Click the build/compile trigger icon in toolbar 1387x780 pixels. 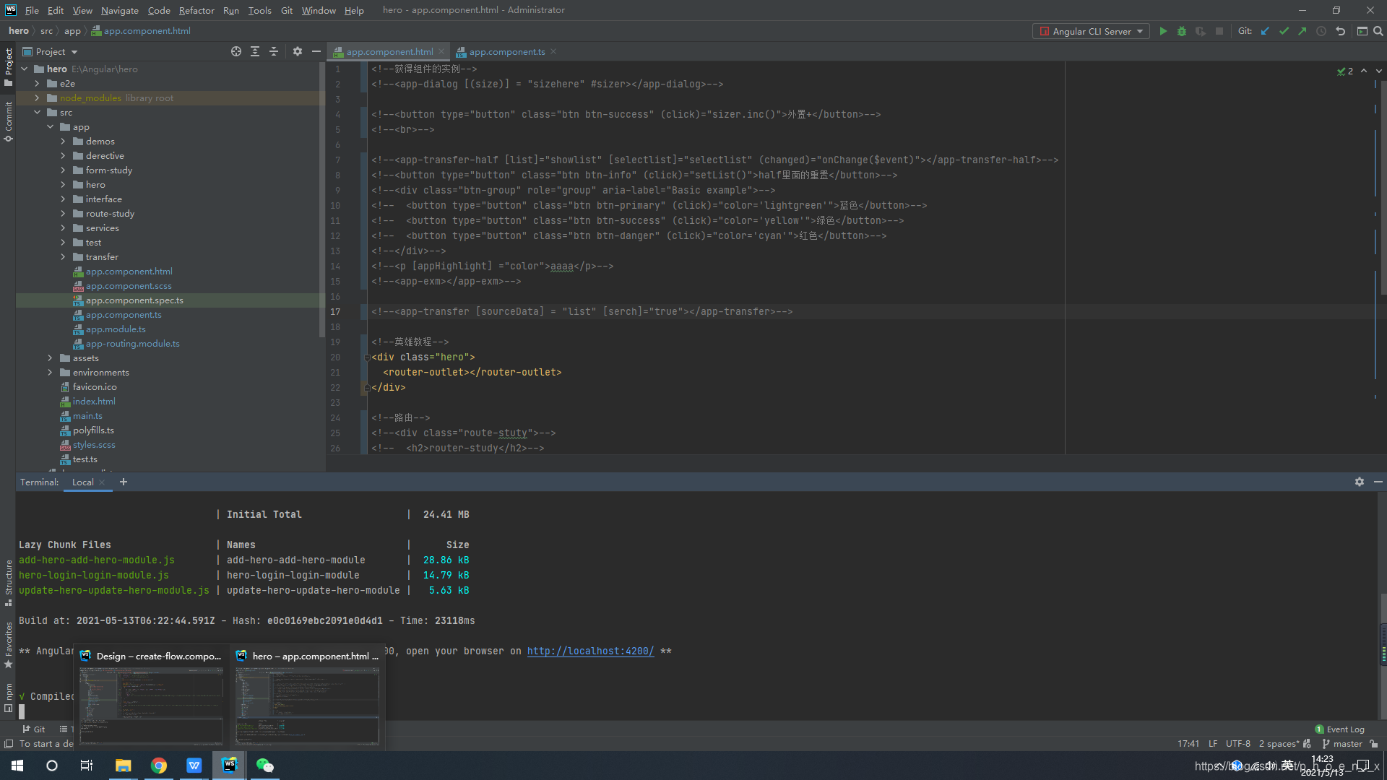click(x=1163, y=32)
